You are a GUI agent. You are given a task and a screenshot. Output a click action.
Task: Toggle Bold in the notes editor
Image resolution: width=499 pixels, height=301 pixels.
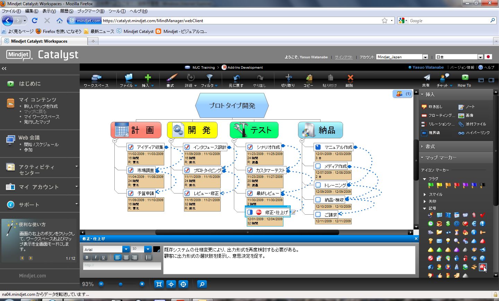click(x=87, y=257)
